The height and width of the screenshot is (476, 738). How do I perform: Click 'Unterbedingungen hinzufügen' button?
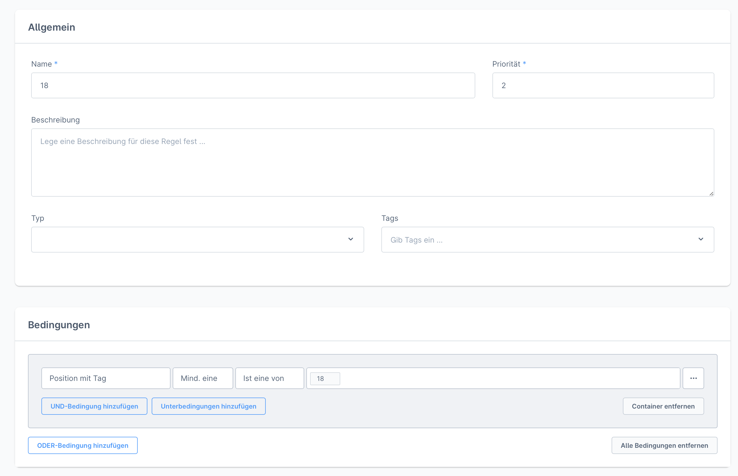[x=208, y=406]
